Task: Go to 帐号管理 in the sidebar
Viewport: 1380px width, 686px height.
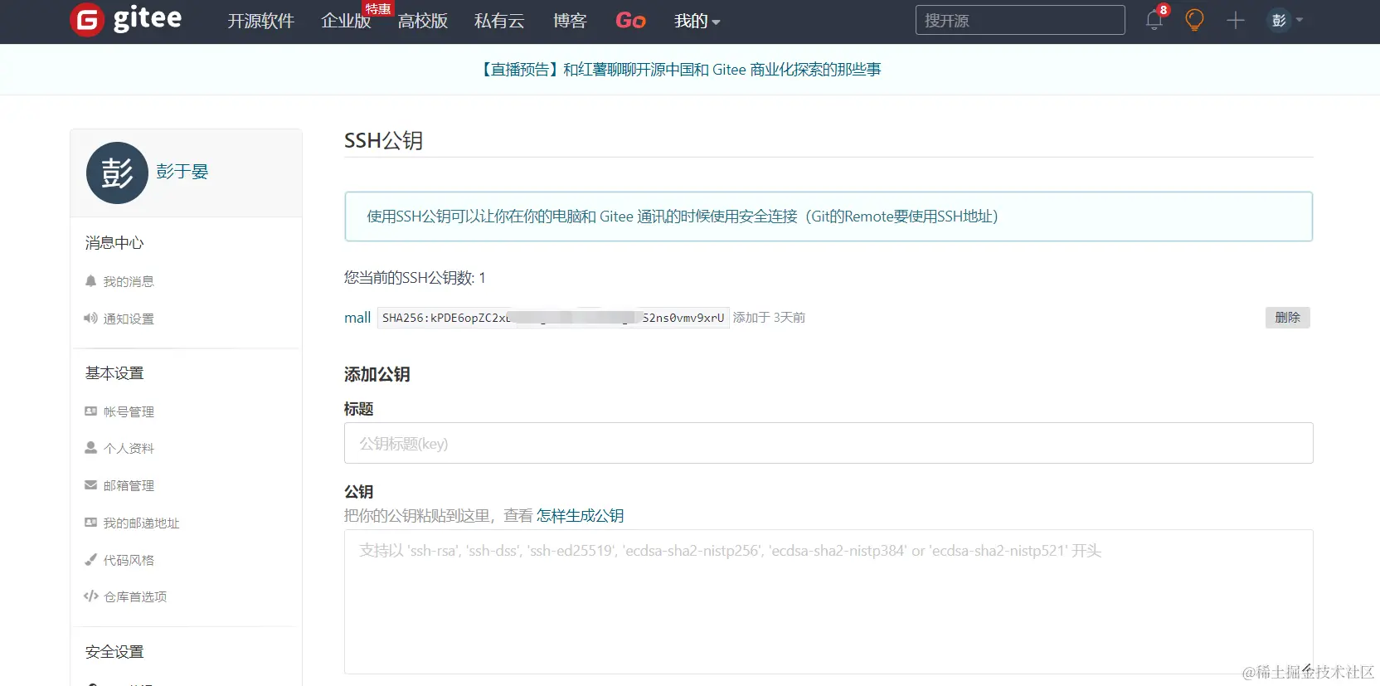Action: coord(129,411)
